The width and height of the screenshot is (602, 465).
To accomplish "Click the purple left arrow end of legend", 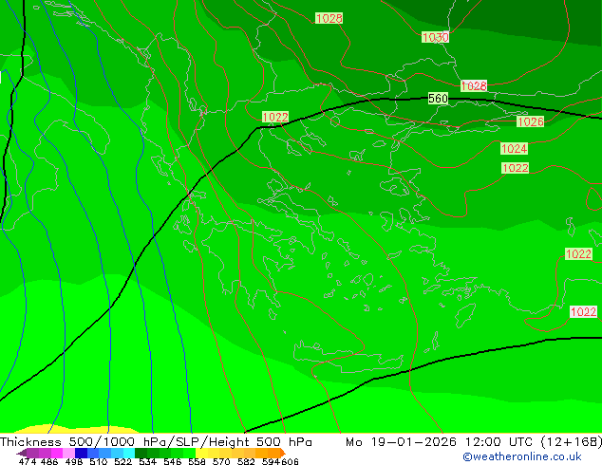I will (22, 453).
